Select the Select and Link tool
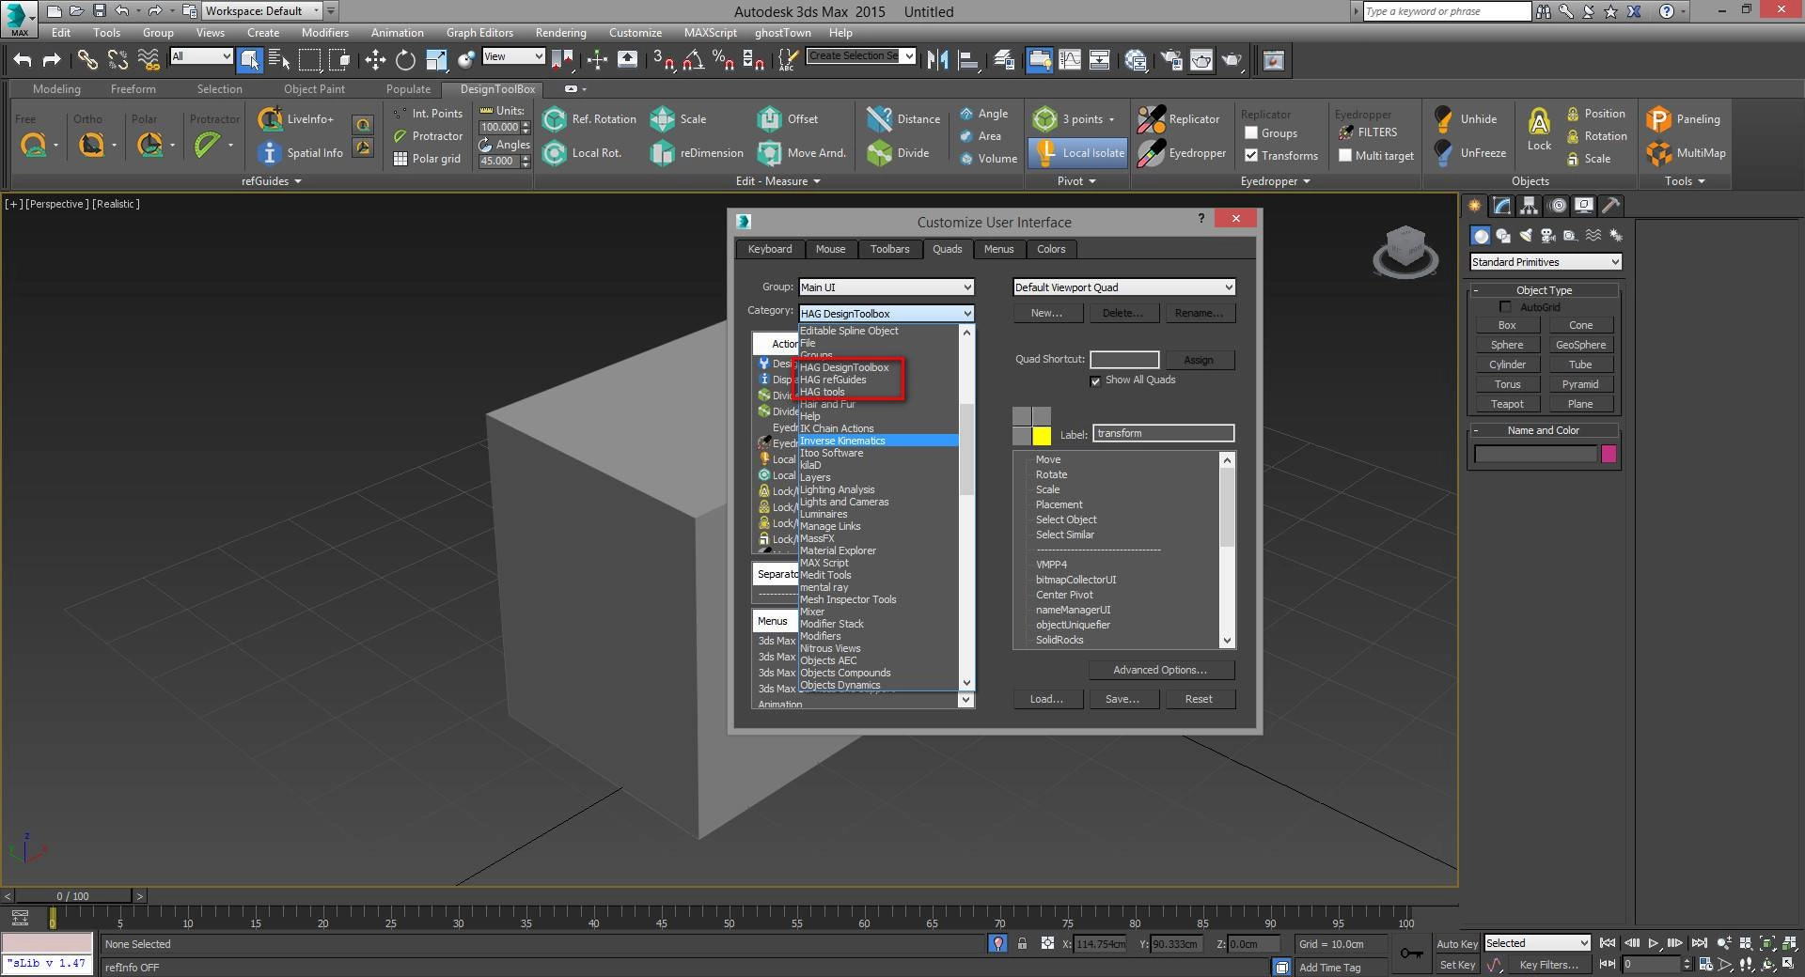The width and height of the screenshot is (1805, 977). [x=87, y=60]
